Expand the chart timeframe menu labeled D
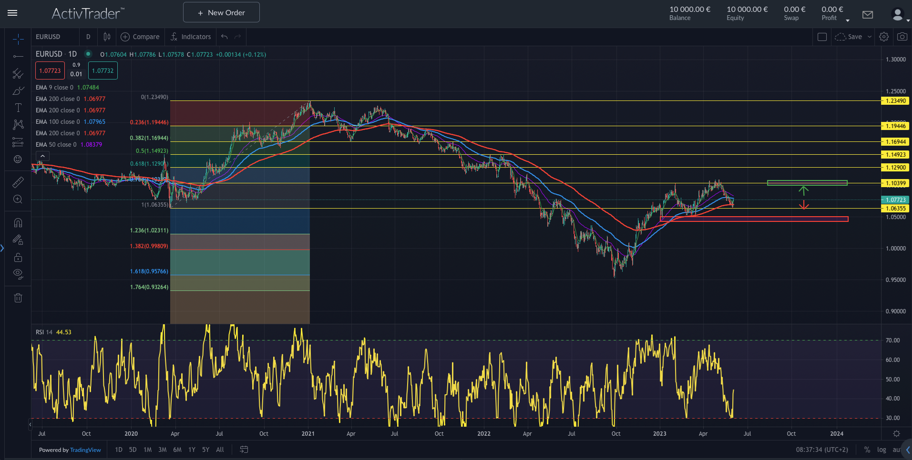 [x=88, y=37]
